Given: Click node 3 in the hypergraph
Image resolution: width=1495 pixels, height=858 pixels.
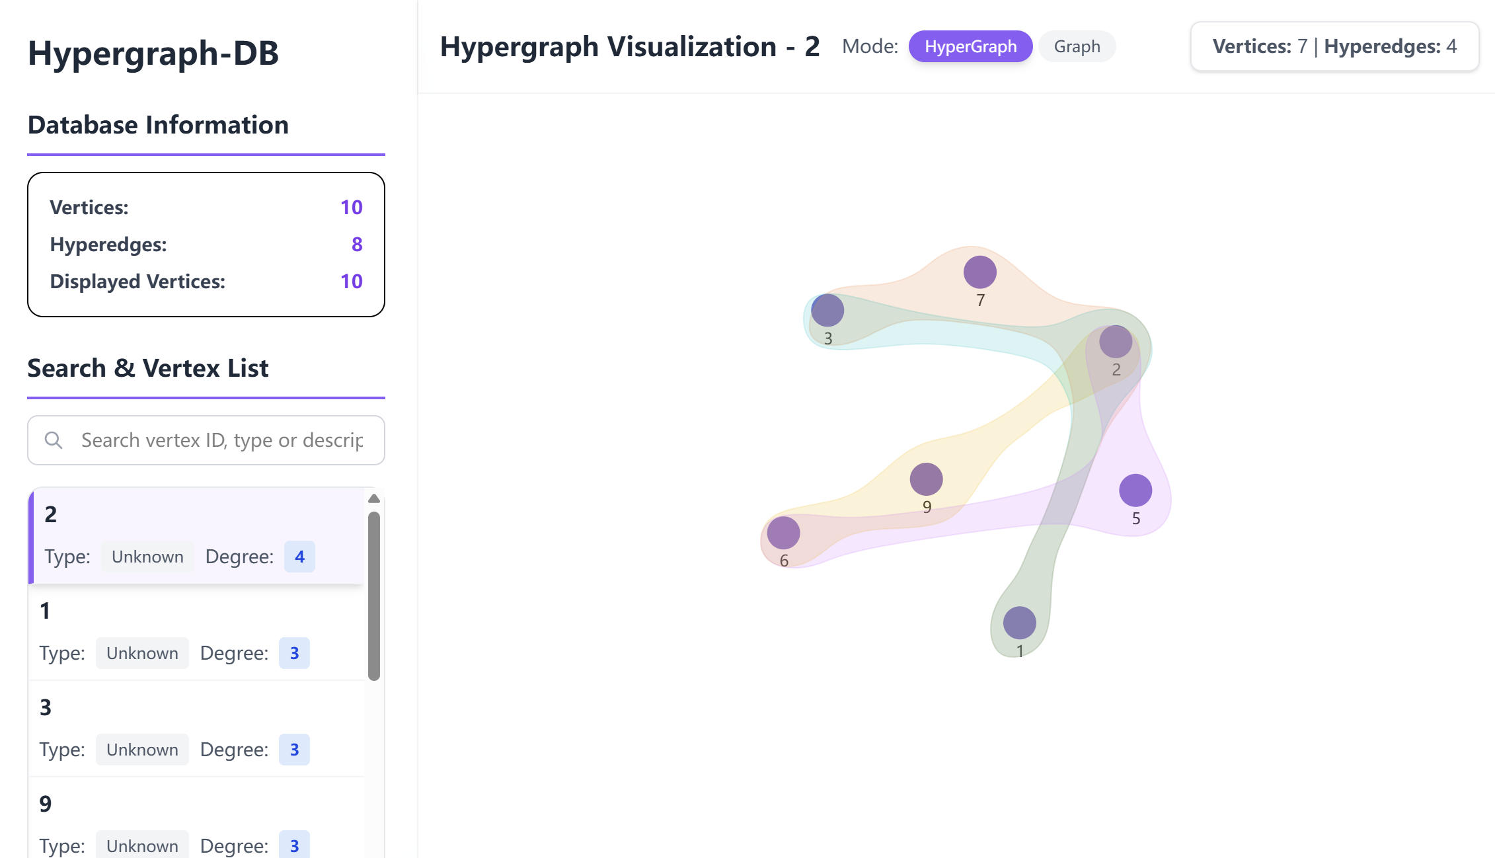Looking at the screenshot, I should [827, 310].
